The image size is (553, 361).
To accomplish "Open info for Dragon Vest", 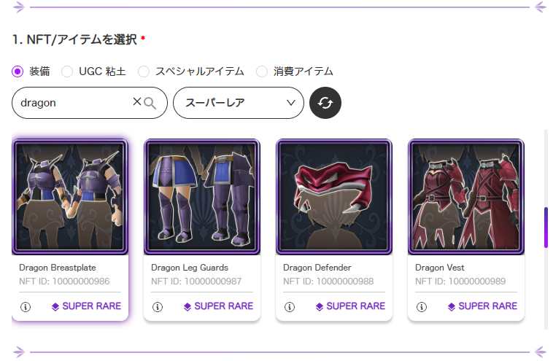I will click(422, 306).
